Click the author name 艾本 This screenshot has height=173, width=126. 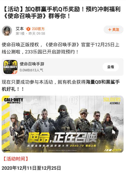click(20, 29)
